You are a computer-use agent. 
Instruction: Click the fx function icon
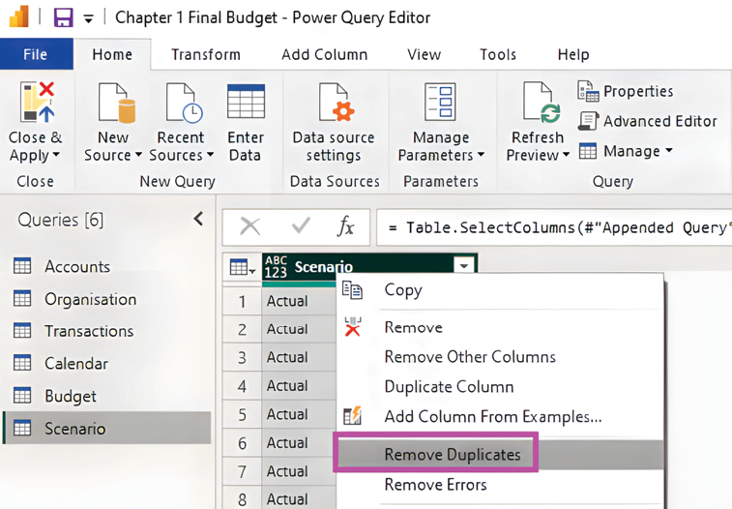pos(345,226)
